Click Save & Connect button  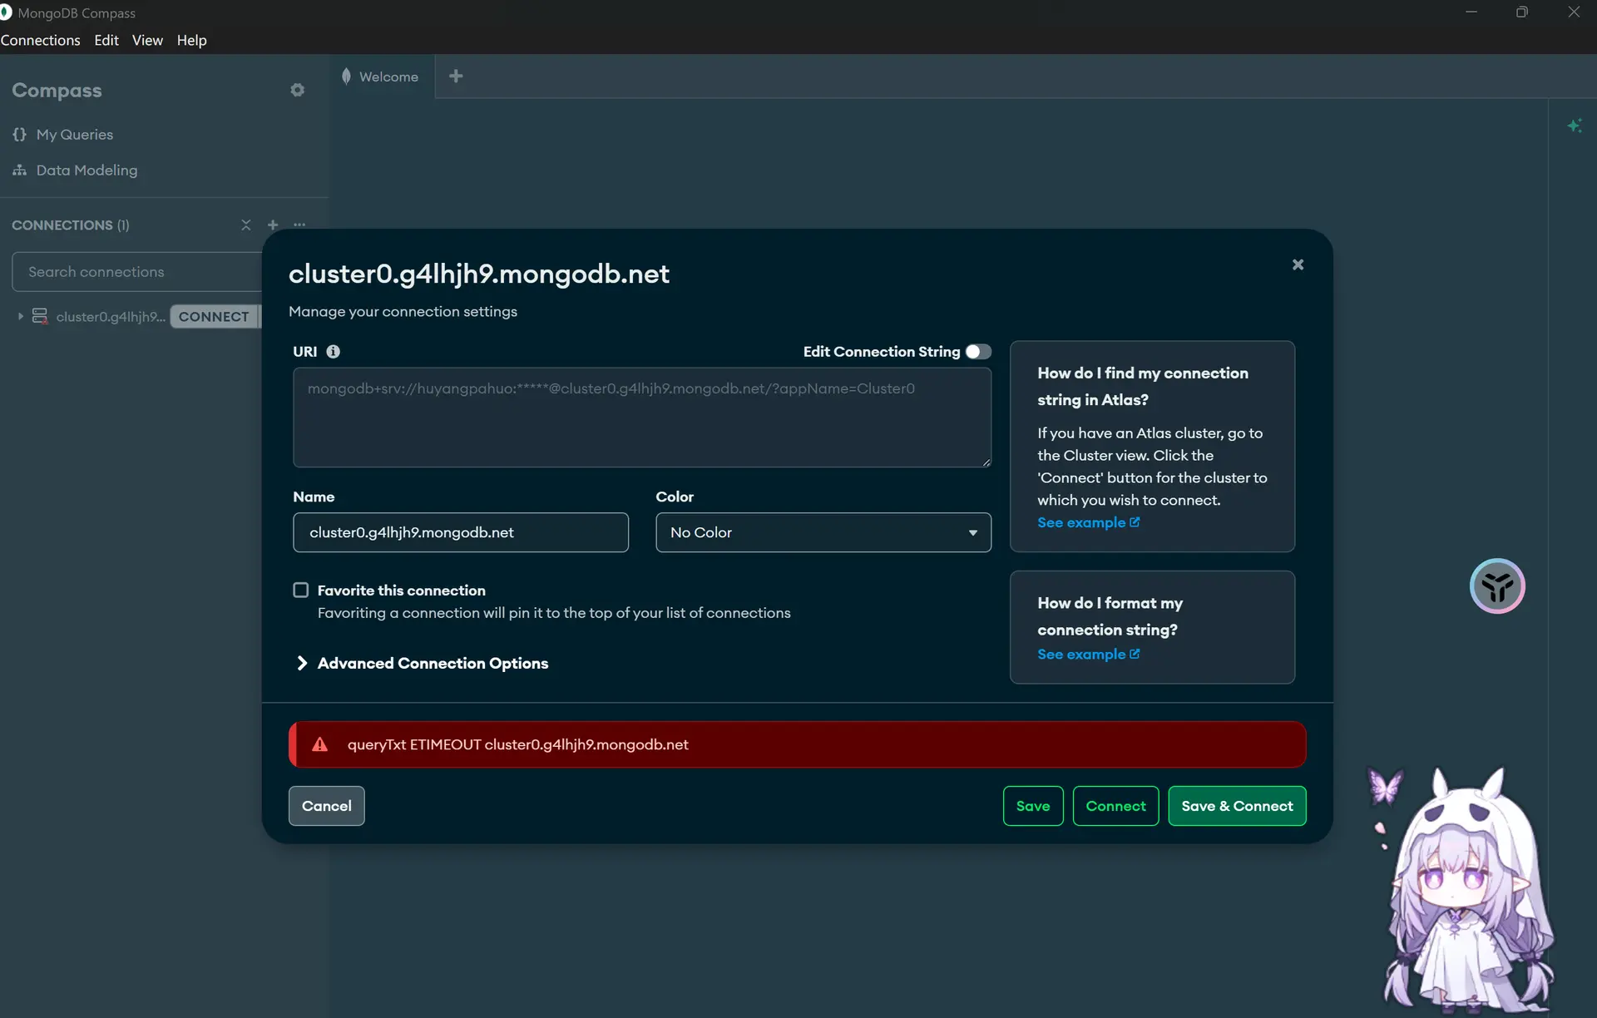tap(1237, 806)
